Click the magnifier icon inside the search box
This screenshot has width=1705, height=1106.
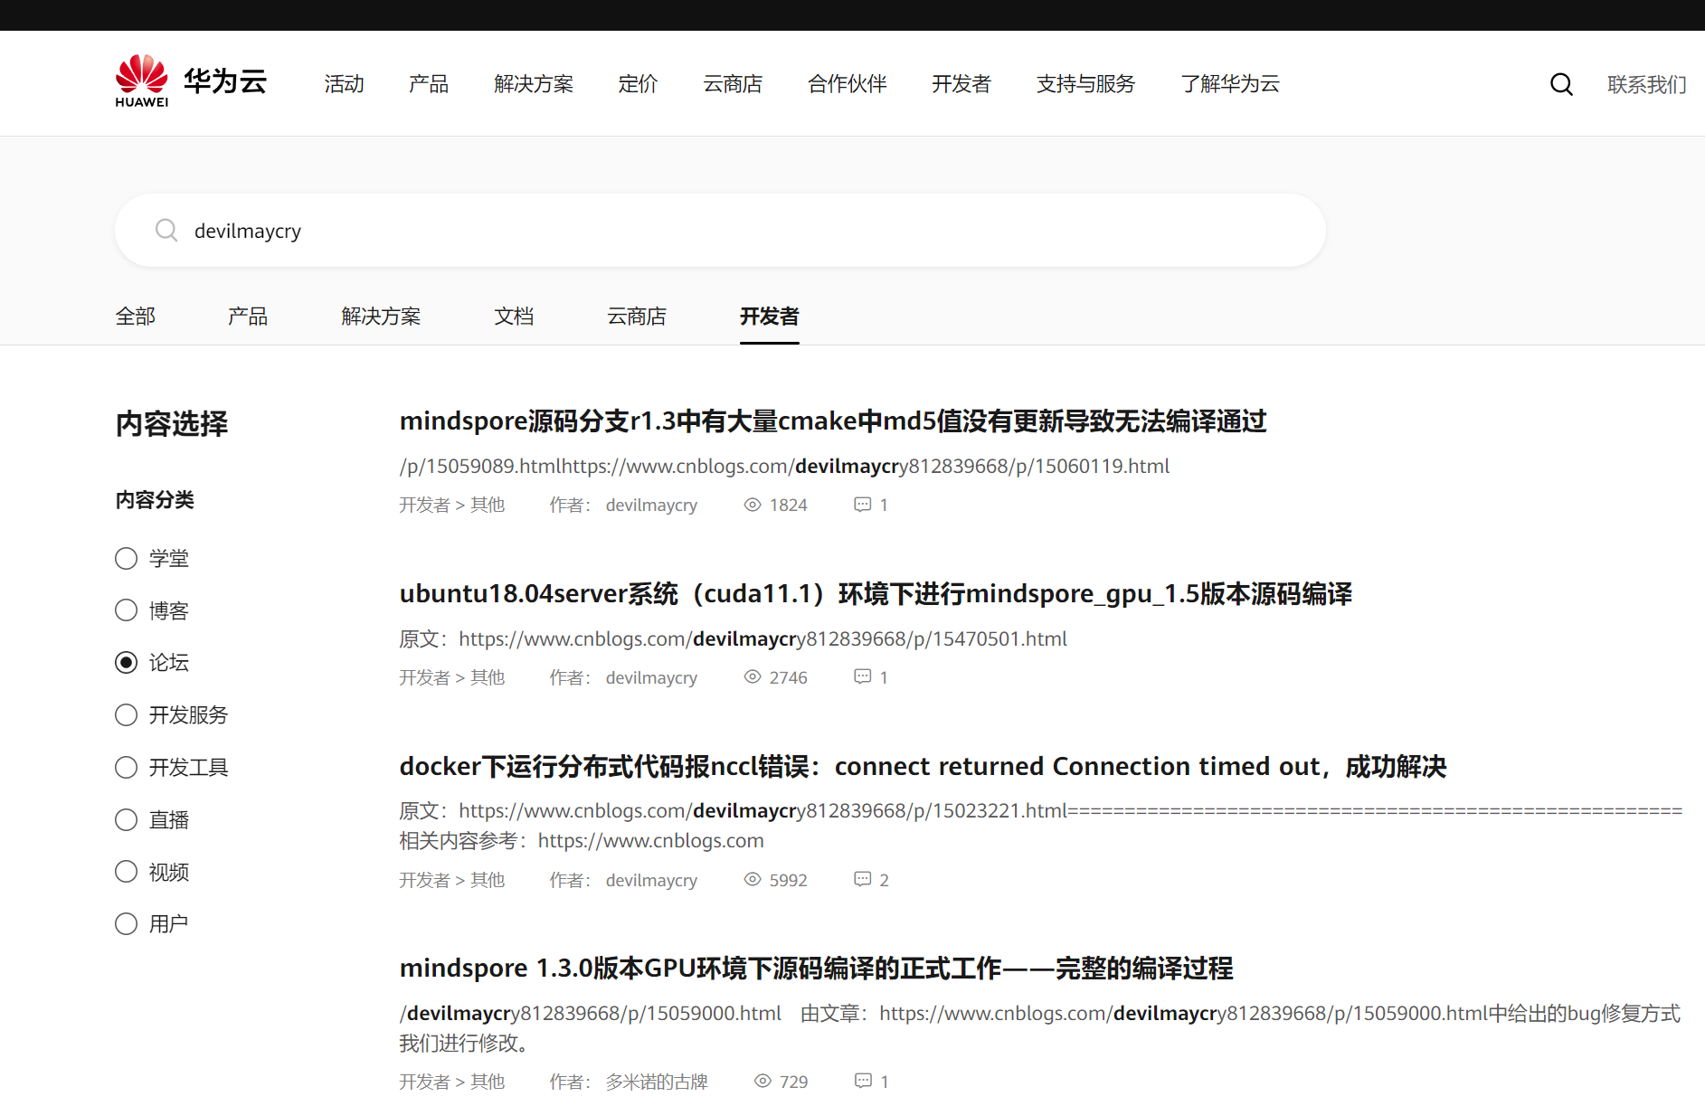166,230
